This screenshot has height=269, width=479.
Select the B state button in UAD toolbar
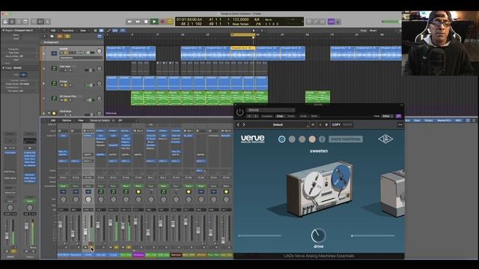[326, 125]
